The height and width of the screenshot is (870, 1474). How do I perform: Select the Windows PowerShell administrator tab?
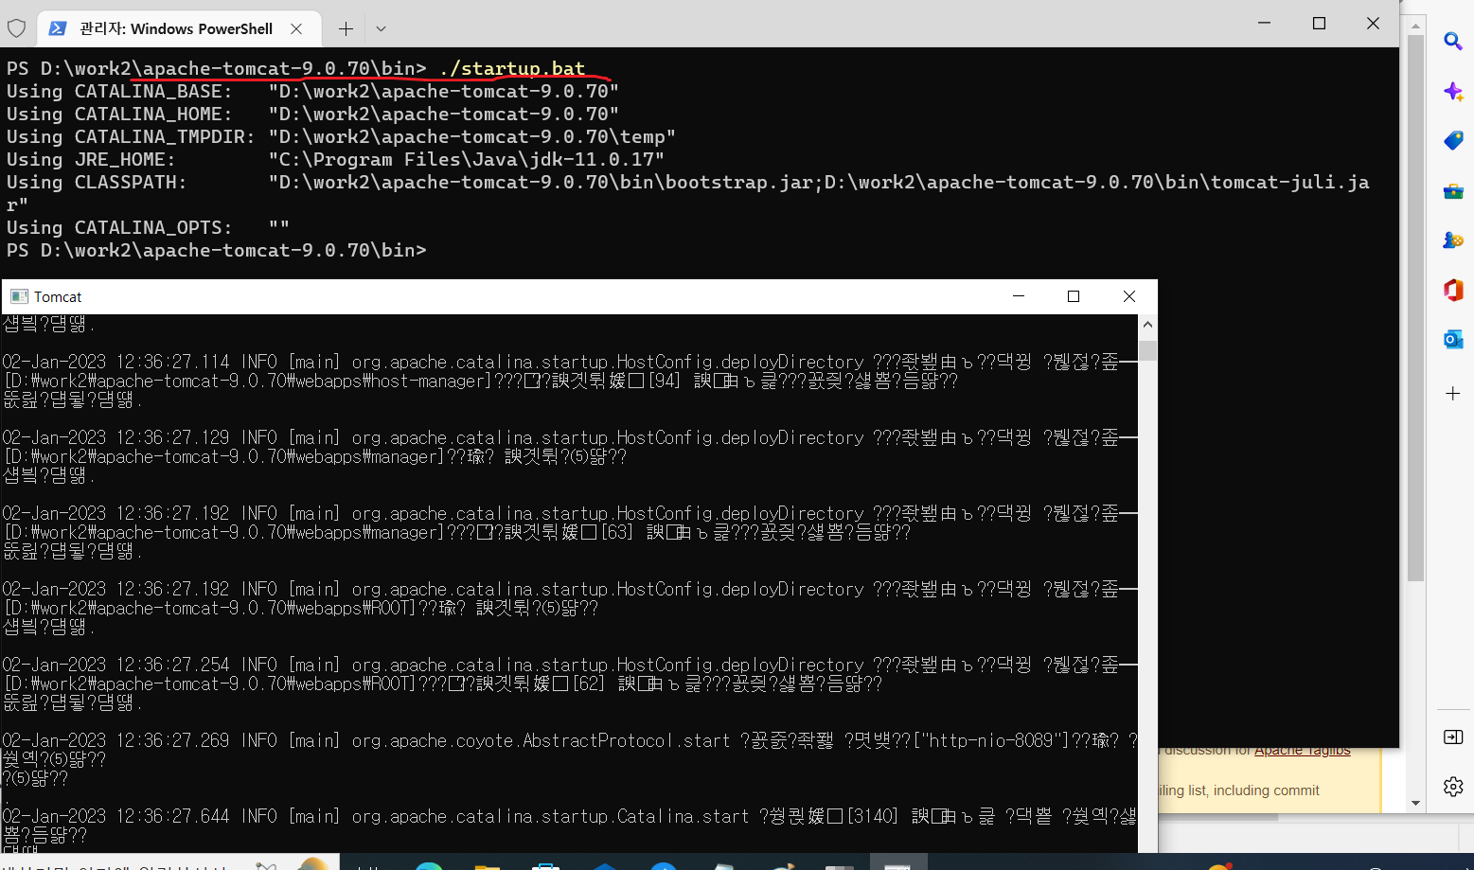(178, 28)
